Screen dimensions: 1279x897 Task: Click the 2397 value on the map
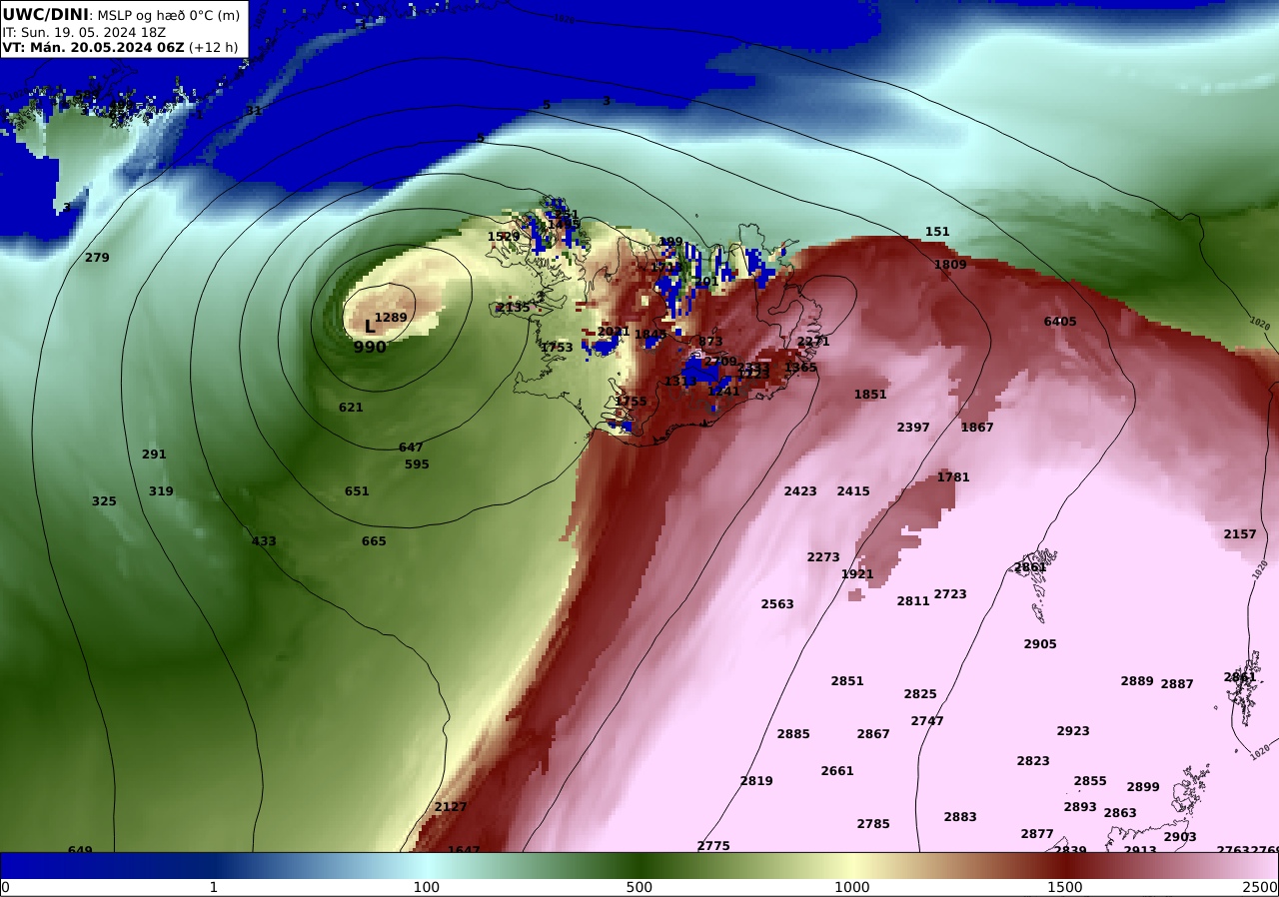click(913, 428)
